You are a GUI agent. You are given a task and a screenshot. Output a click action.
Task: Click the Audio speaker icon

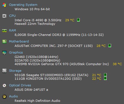(4, 97)
